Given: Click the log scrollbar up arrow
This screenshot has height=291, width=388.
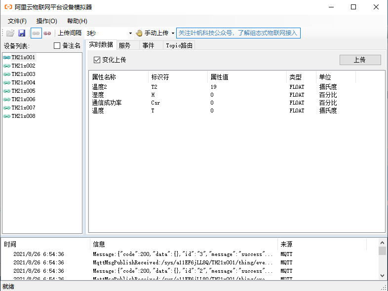Looking at the screenshot, I should (x=382, y=243).
